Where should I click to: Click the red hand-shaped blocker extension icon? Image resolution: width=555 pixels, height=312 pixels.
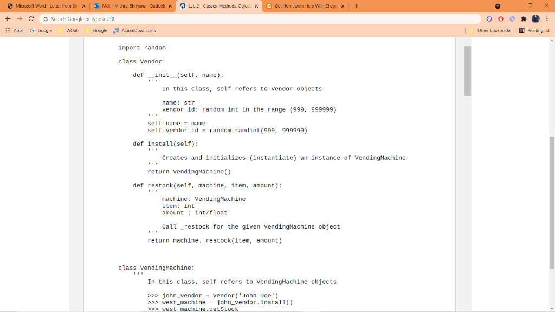pos(501,18)
